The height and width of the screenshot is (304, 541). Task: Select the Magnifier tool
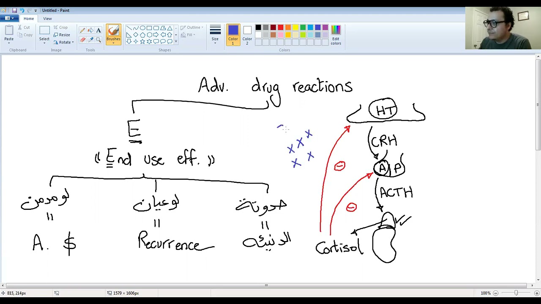coord(98,40)
